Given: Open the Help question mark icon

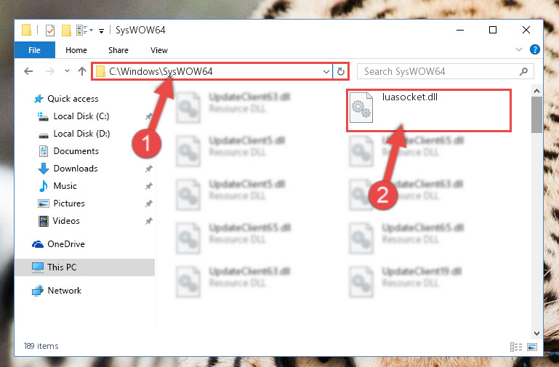Looking at the screenshot, I should [x=534, y=49].
